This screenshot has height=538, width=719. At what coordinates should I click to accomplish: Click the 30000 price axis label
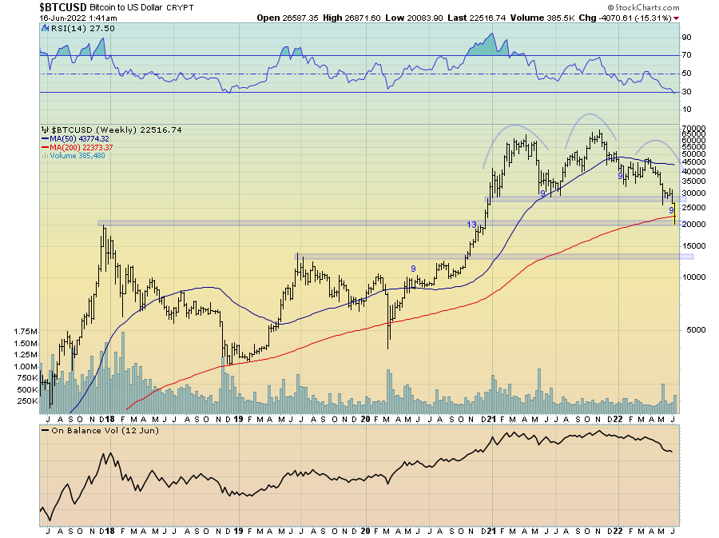pyautogui.click(x=693, y=193)
